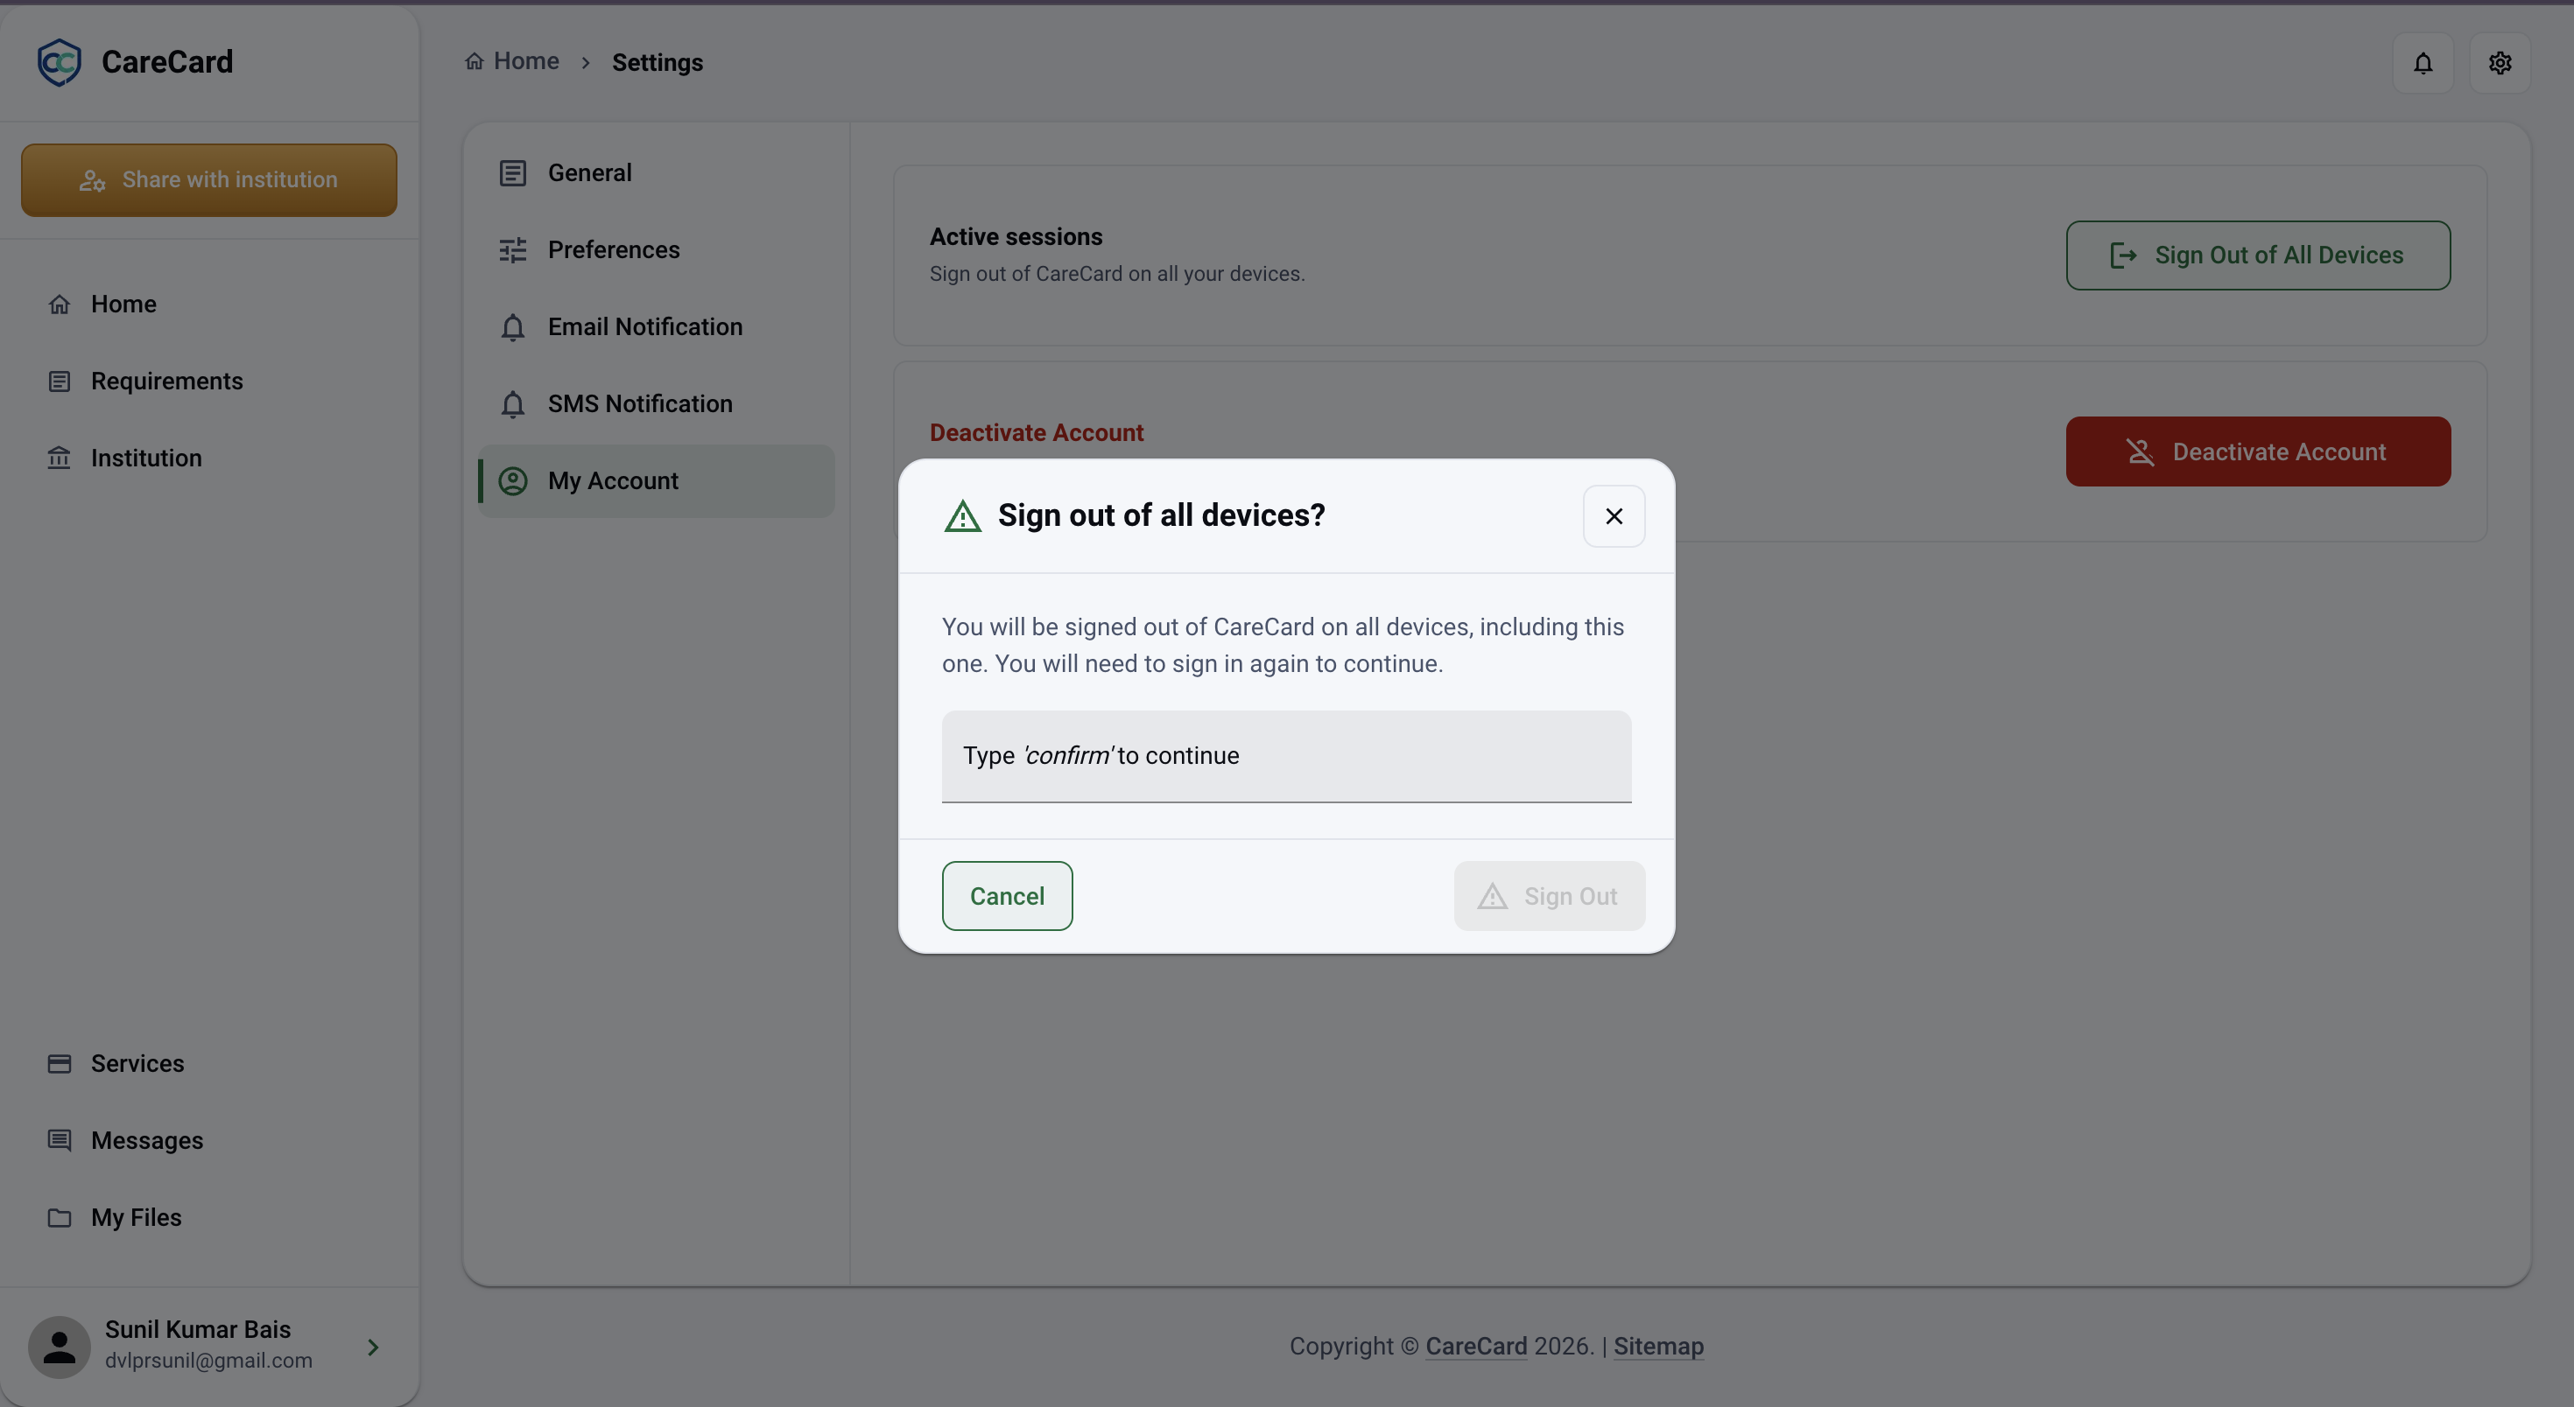Select the My Account tab

[x=657, y=480]
